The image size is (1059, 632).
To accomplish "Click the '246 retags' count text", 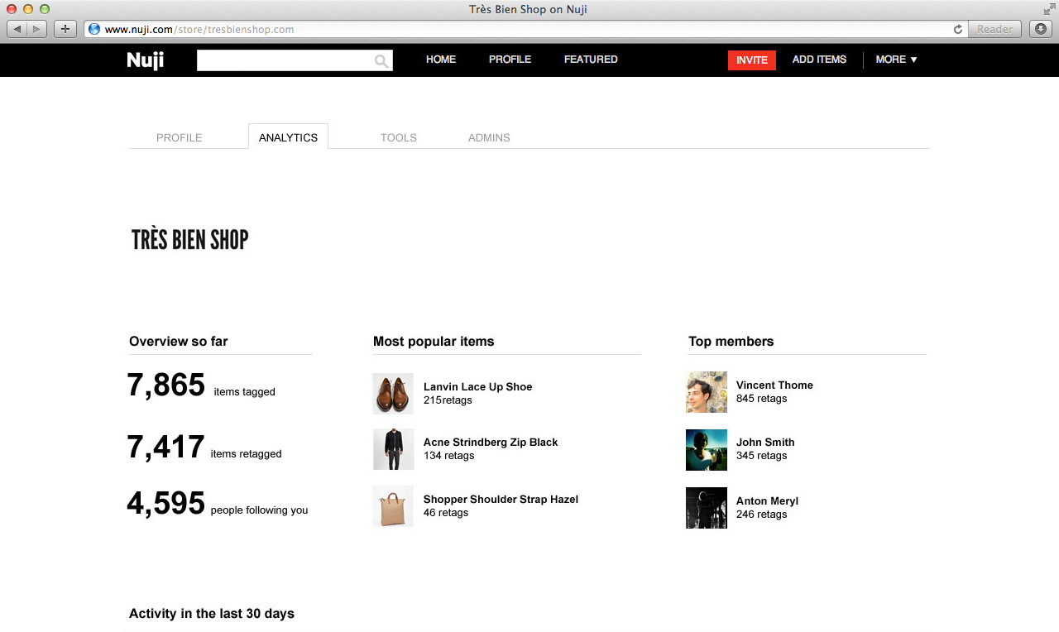I will [762, 515].
